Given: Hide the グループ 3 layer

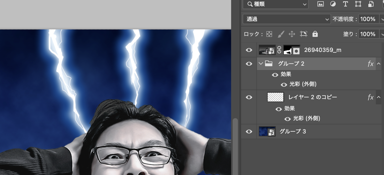Looking at the screenshot, I should click(x=249, y=131).
